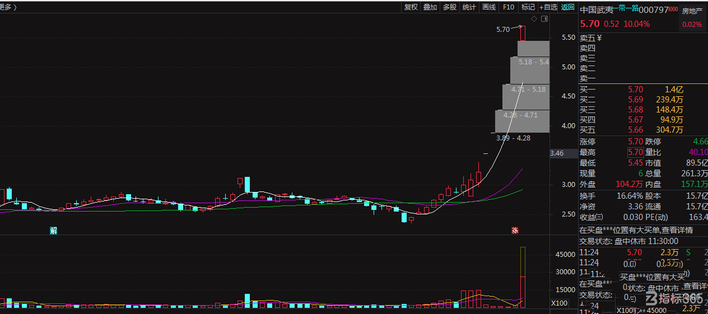Viewport: 708px width, 314px height.
Task: Open the F10 company information
Action: pyautogui.click(x=509, y=7)
